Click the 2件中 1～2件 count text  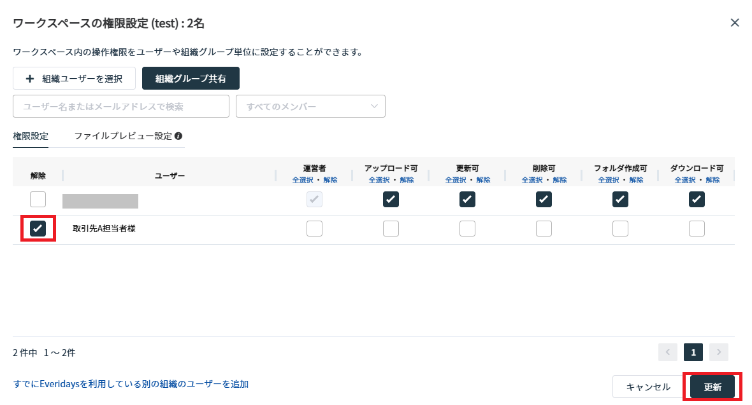(x=44, y=353)
